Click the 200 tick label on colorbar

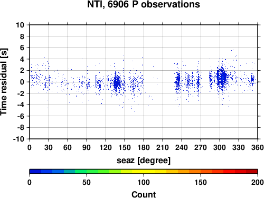tap(258, 182)
